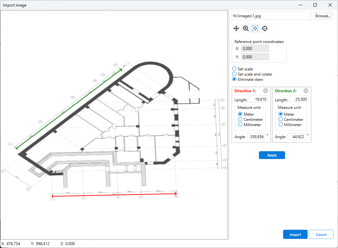Select the zoom tool icon

(245, 28)
